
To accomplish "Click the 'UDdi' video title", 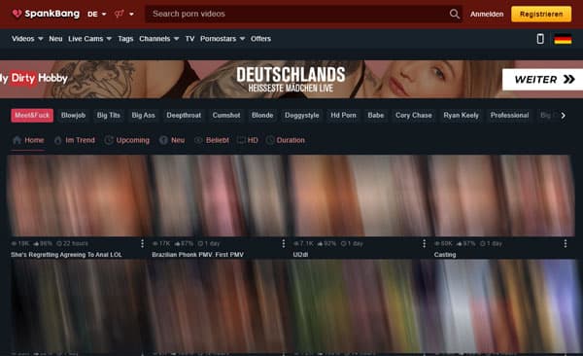I will [300, 255].
